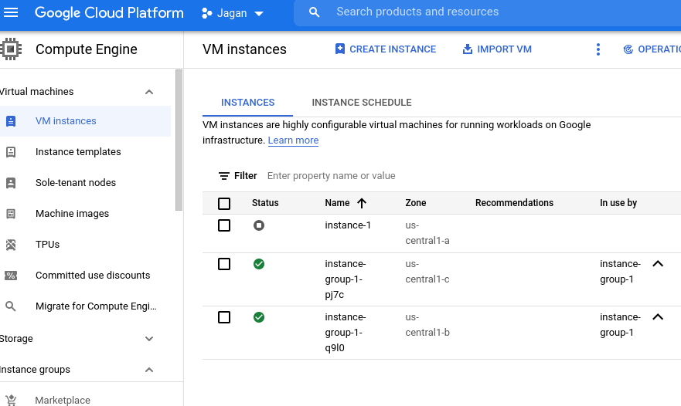The height and width of the screenshot is (406, 681).
Task: Click running status icon of instance-group-1-pj7c
Action: click(259, 264)
